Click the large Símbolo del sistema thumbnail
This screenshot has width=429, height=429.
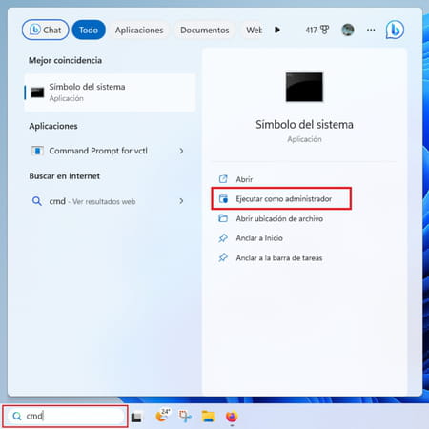pyautogui.click(x=304, y=87)
